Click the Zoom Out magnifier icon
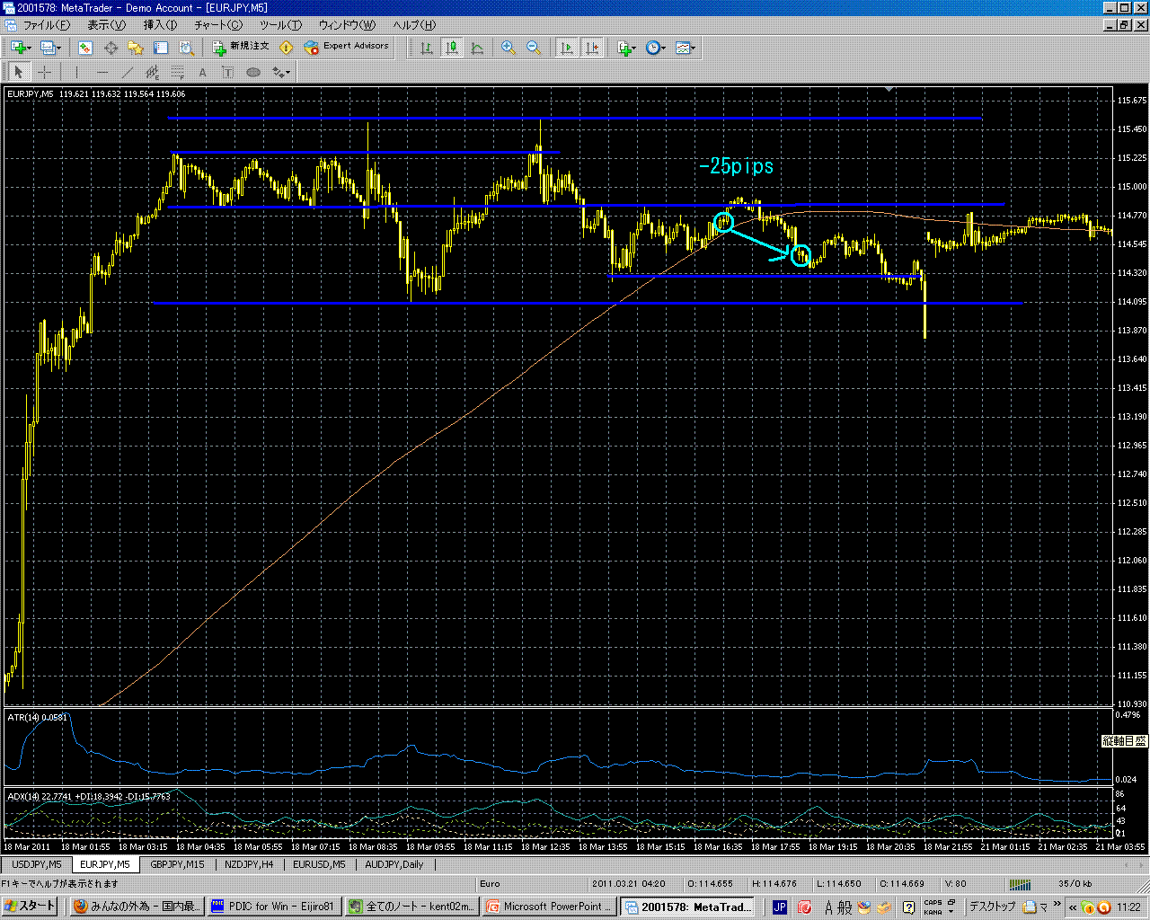Viewport: 1150px width, 920px height. [534, 48]
